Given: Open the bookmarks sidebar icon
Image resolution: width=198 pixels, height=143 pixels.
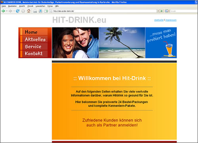Looking at the screenshot, I should point(40,11).
